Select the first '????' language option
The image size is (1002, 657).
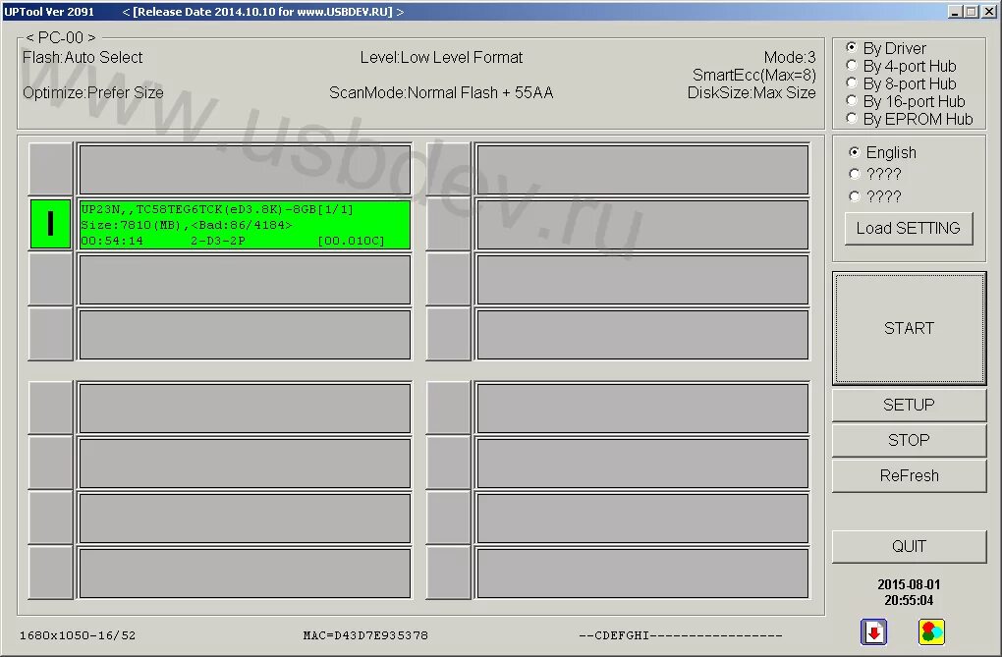point(856,174)
